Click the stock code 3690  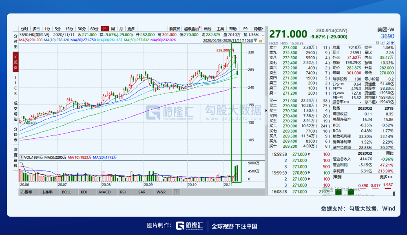(387, 36)
